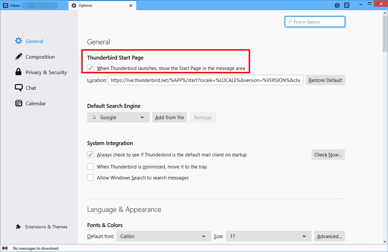The image size is (388, 252).
Task: Open Extensions & Themes link
Action: coord(46,227)
